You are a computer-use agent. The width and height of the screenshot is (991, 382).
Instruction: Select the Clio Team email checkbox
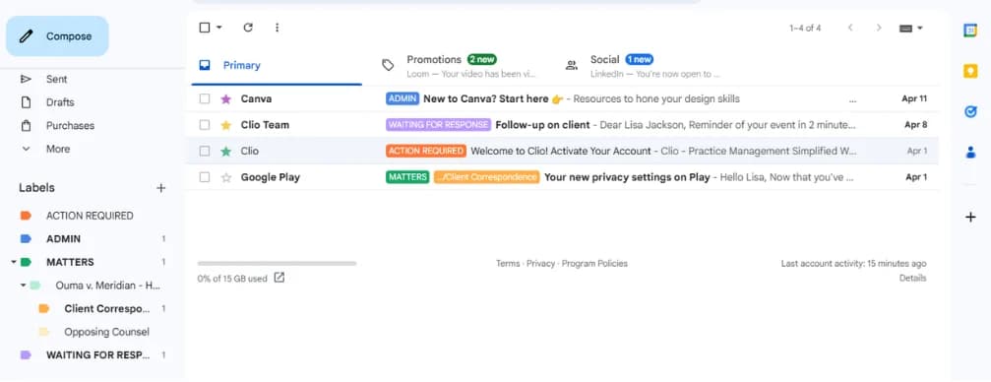point(204,125)
